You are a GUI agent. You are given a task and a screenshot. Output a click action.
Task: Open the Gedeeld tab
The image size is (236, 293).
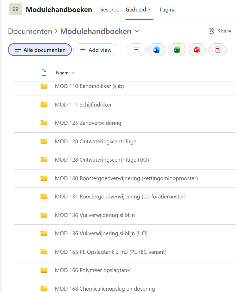[136, 9]
